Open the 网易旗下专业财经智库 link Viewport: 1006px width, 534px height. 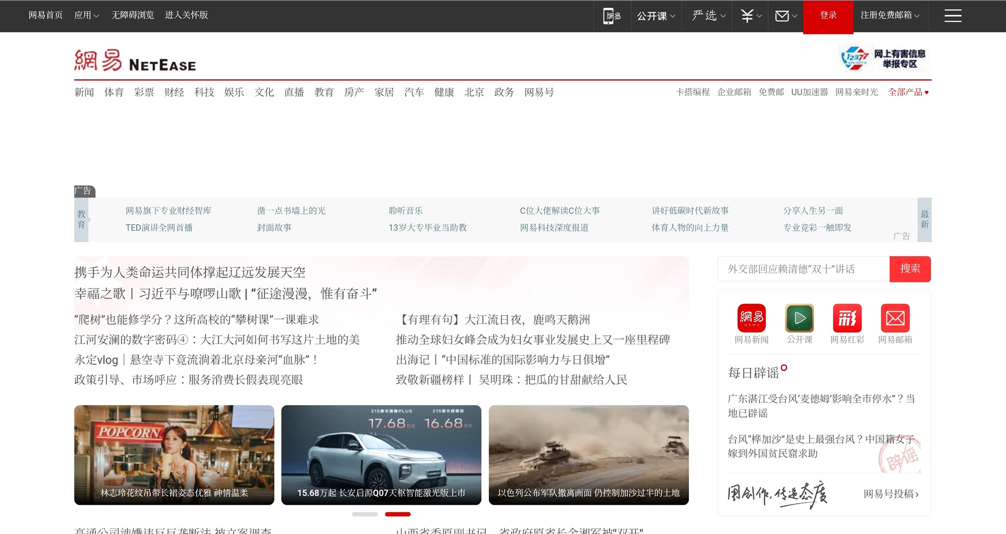click(169, 211)
